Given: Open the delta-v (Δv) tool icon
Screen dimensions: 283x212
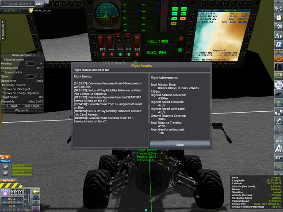Looking at the screenshot, I should point(279,35).
